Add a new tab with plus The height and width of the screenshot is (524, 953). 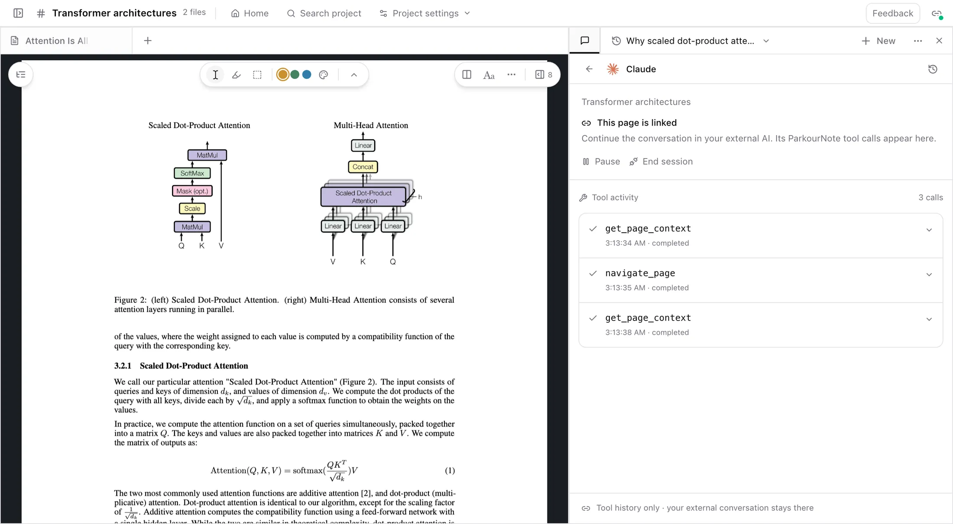tap(148, 41)
